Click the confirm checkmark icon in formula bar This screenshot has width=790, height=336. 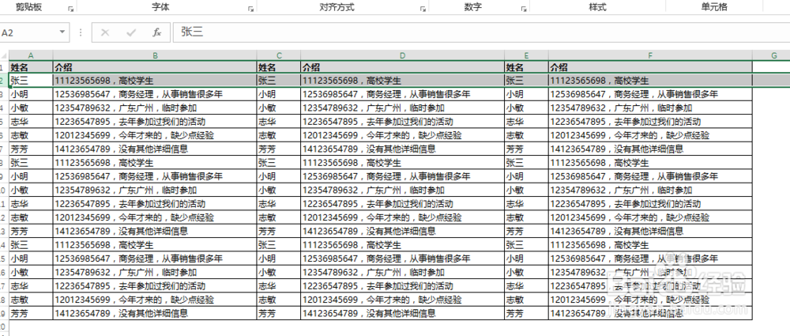131,32
